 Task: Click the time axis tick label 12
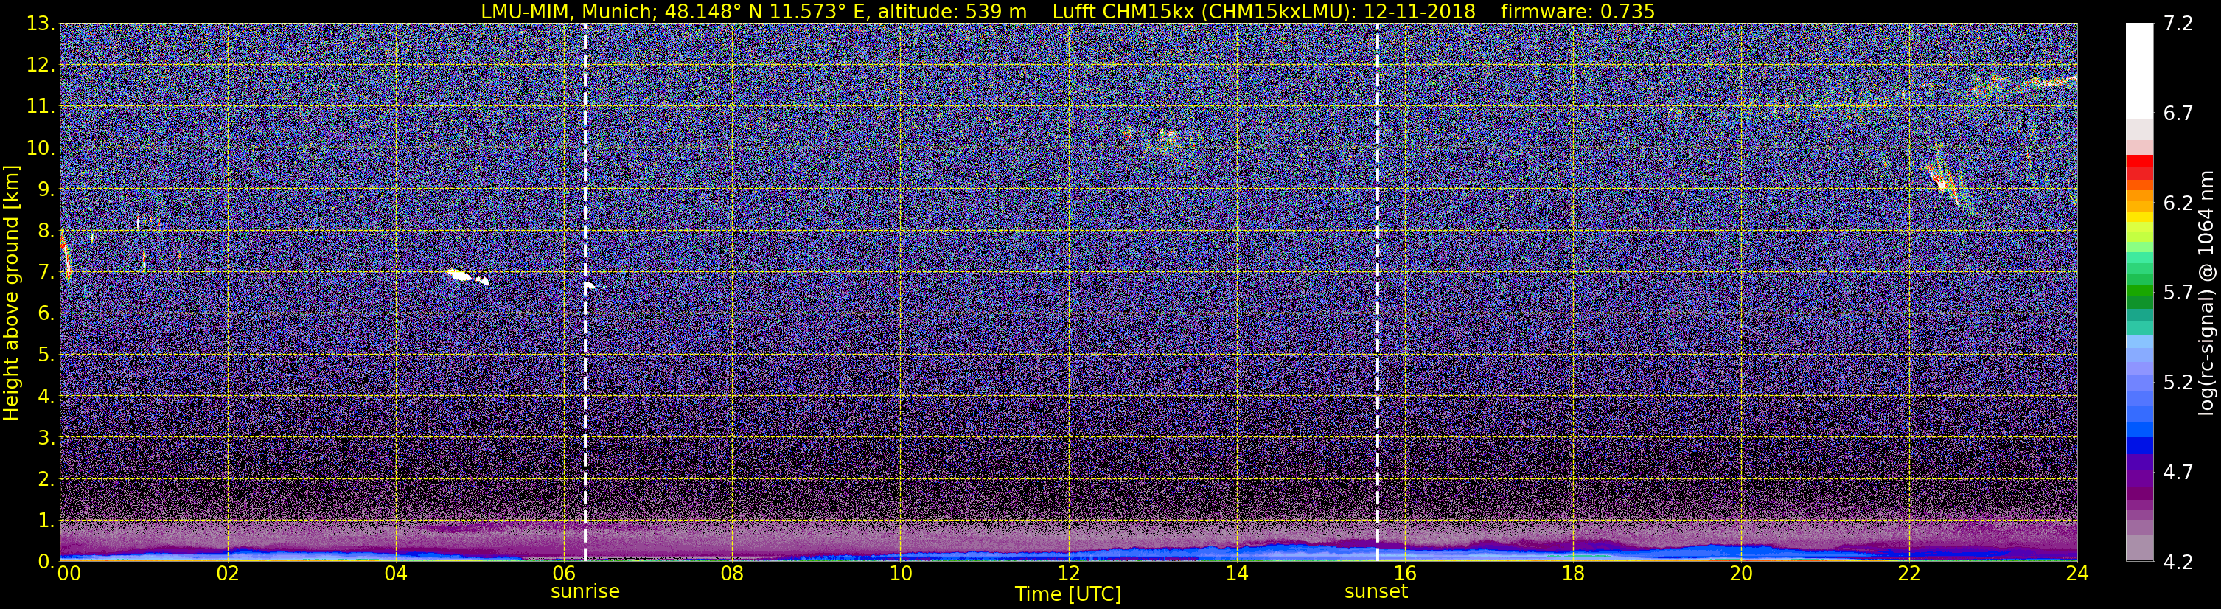tap(1067, 574)
